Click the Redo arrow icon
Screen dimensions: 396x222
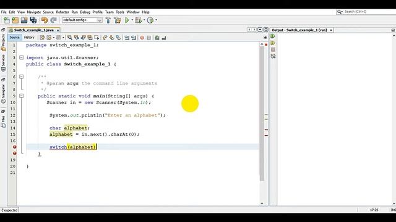pyautogui.click(x=54, y=20)
